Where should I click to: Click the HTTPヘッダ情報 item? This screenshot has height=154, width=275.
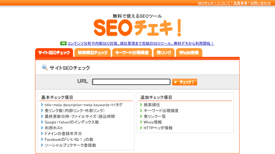(x=158, y=128)
